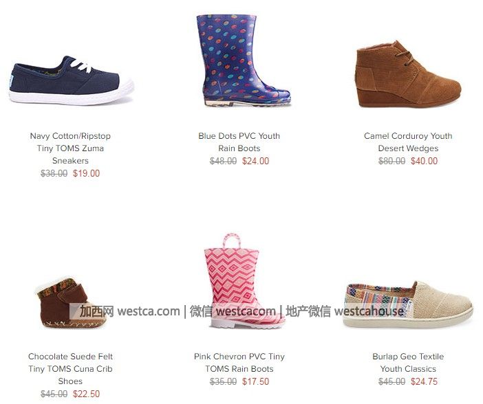This screenshot has width=483, height=404.
Task: Select the $17.50 sale price
Action: coord(255,382)
